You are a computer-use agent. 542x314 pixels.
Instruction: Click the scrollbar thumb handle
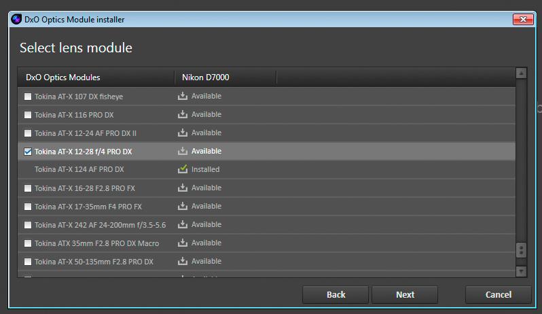coord(521,249)
